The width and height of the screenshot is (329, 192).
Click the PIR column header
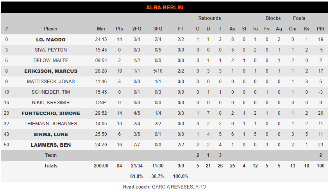[320, 29]
